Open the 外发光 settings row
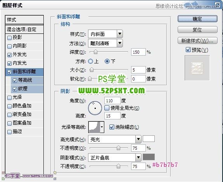 (x=24, y=55)
